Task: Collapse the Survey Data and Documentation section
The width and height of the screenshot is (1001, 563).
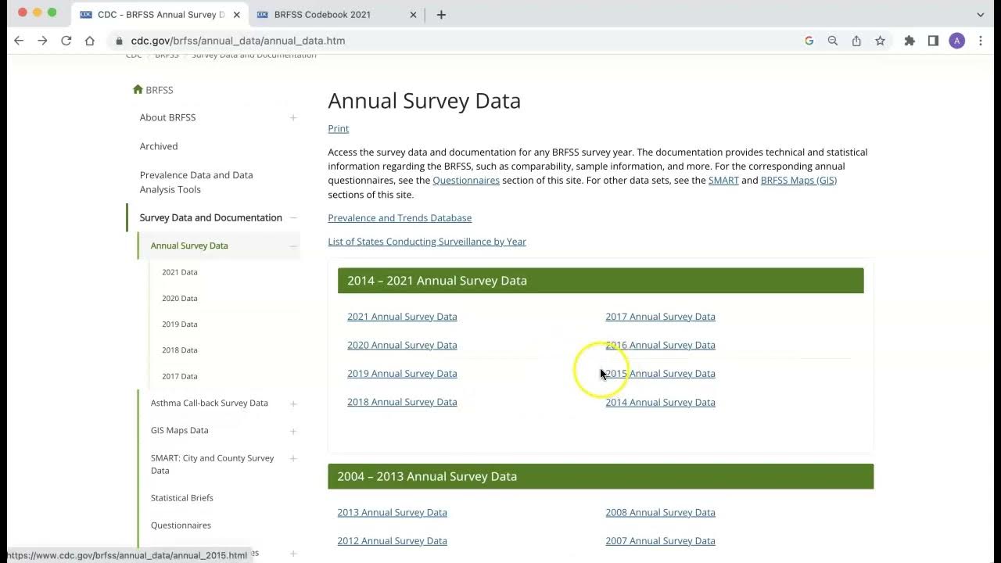Action: click(293, 217)
